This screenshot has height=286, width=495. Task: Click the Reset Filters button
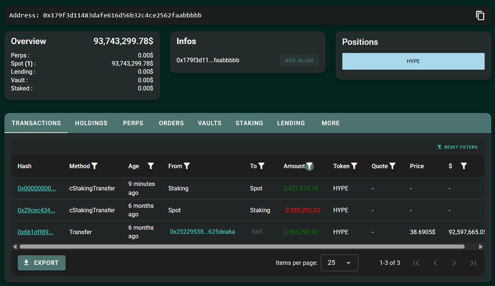coord(457,147)
